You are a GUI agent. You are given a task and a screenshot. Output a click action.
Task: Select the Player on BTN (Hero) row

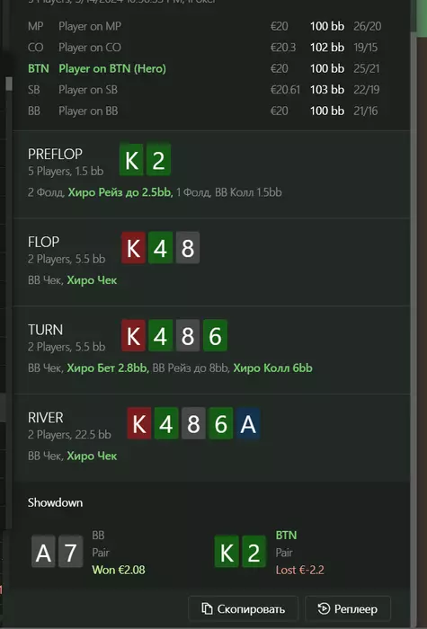(x=205, y=68)
